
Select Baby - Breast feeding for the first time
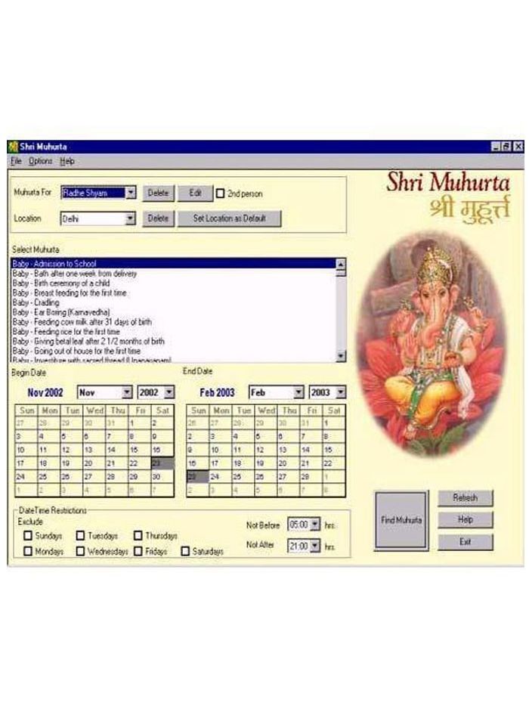point(173,293)
